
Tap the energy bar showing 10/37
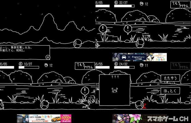(x=29, y=67)
